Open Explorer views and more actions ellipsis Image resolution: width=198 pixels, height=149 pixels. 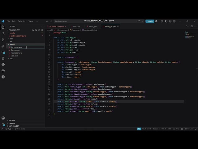(42, 26)
